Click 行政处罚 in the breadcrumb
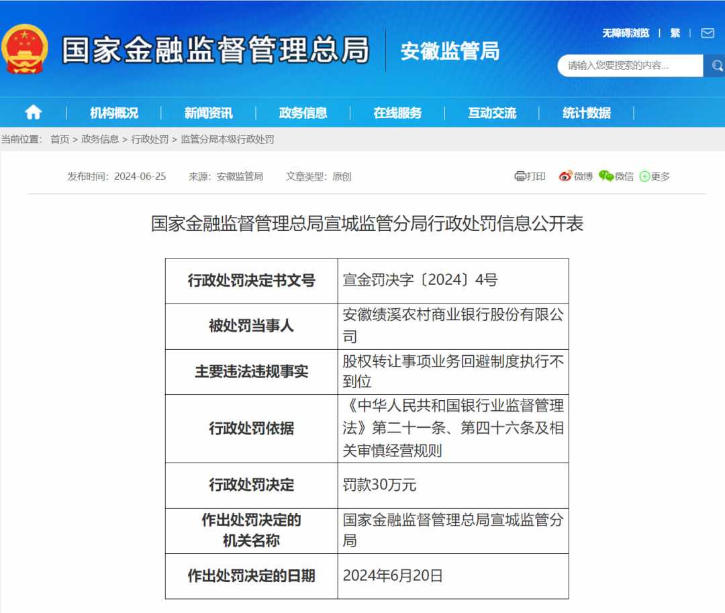This screenshot has width=725, height=613. tap(150, 139)
